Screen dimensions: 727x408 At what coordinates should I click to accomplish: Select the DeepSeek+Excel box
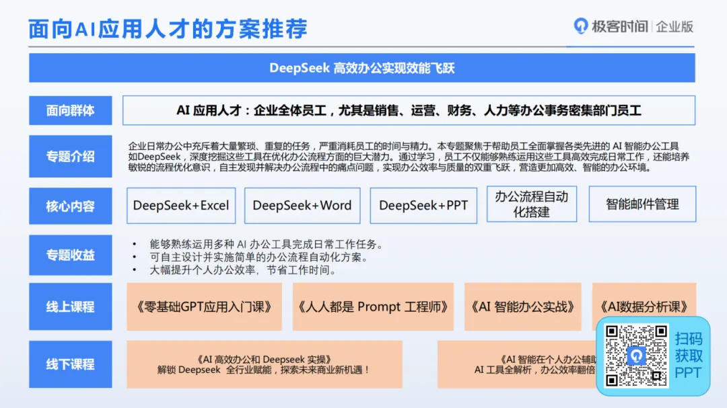181,206
